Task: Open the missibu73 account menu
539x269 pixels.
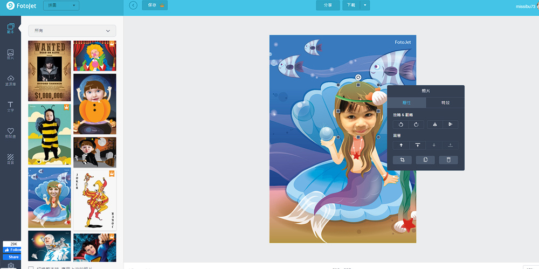Action: 527,6
